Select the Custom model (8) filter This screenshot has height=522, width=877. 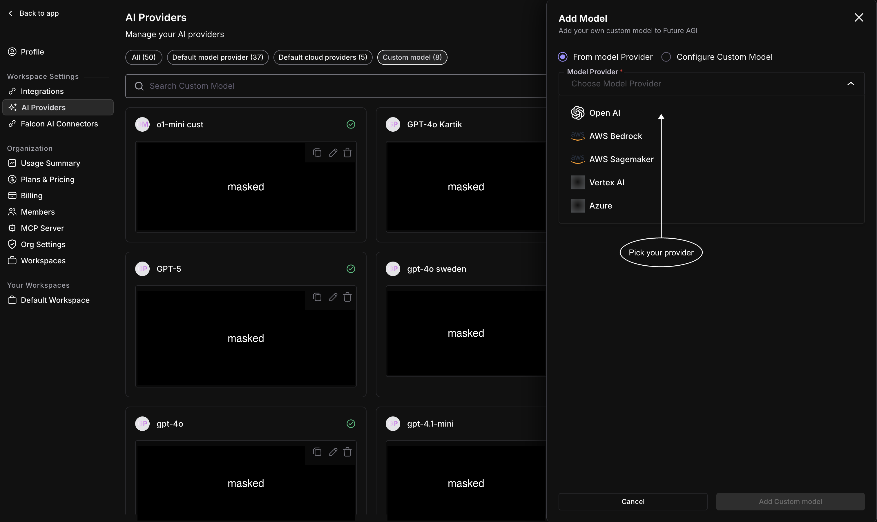[x=412, y=57]
